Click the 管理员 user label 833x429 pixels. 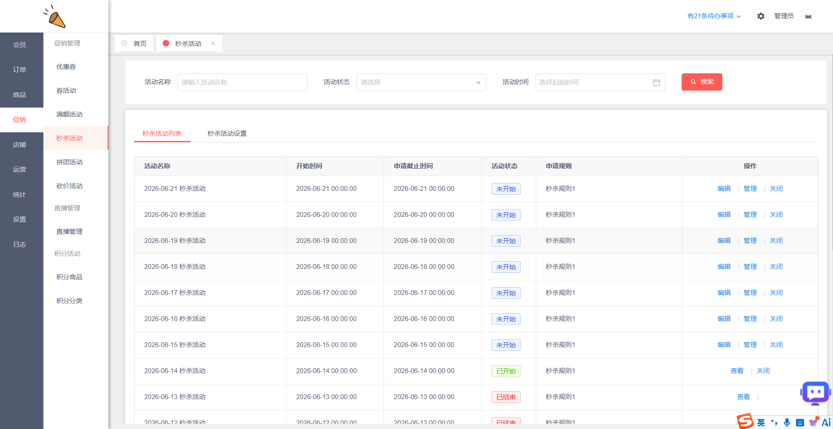(784, 16)
